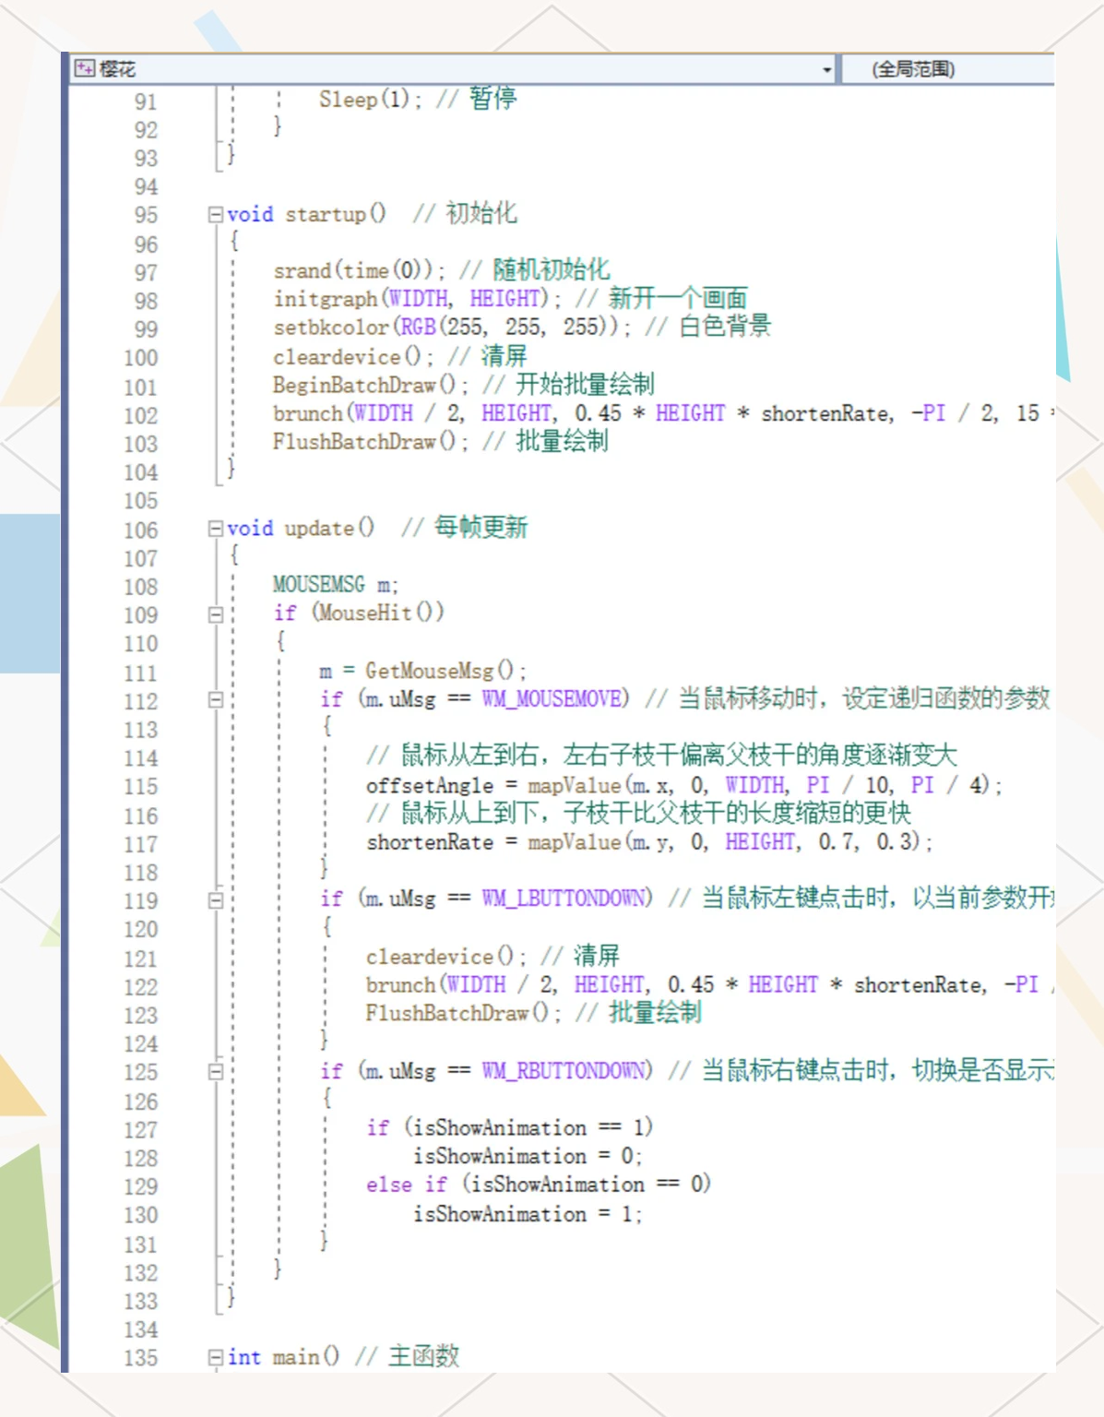This screenshot has height=1417, width=1104.
Task: Click on setbkcolor(RGB(255, 255, 255)) line
Action: [x=452, y=327]
